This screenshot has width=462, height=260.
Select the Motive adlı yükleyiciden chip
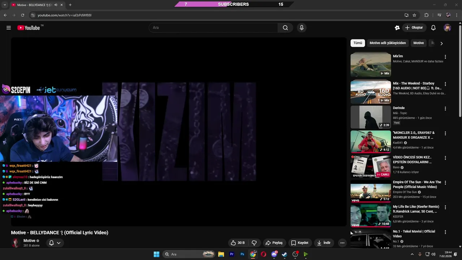[388, 43]
